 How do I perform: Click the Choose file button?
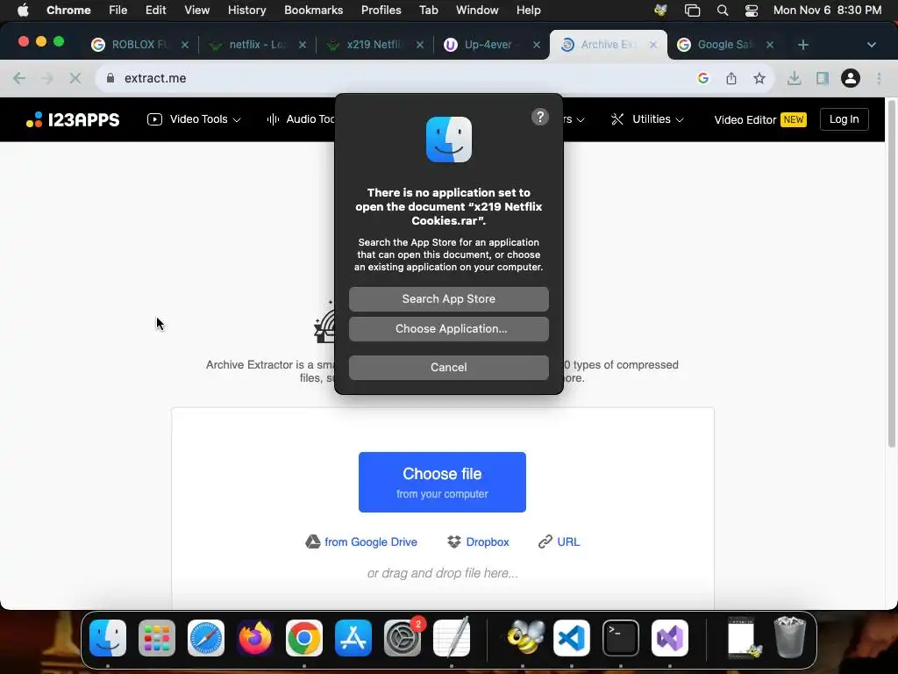[x=442, y=482]
